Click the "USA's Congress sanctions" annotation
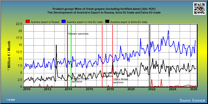 click(x=112, y=75)
